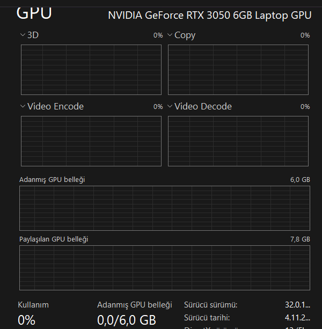This screenshot has width=322, height=329.
Task: Click the Adanmış GPU belleği memory graph
Action: coord(164,208)
